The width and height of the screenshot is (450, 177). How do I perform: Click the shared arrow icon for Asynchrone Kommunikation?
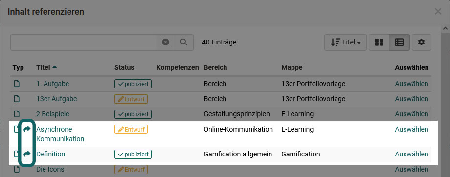coord(27,130)
